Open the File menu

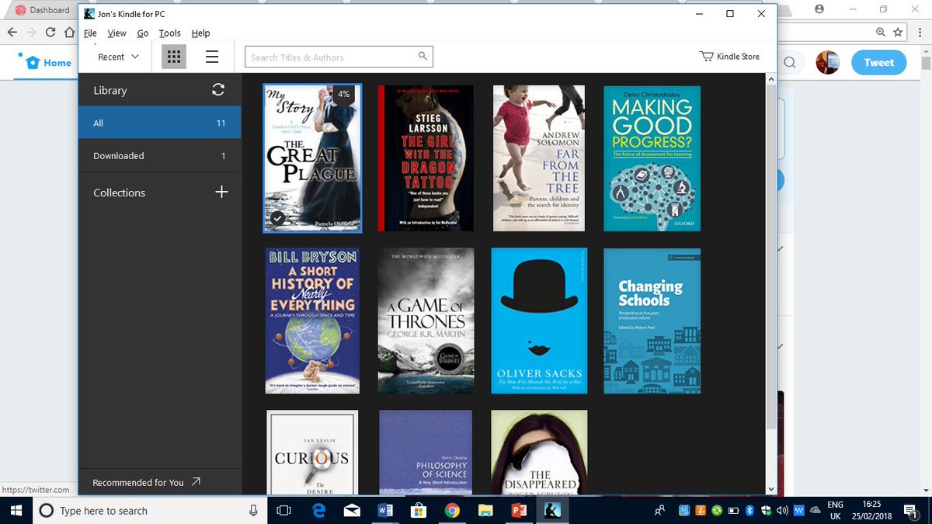point(90,33)
